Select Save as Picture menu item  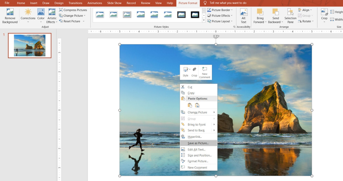[199, 143]
